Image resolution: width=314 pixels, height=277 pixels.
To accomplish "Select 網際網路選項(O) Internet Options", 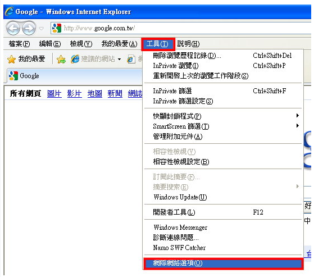I will click(x=224, y=263).
